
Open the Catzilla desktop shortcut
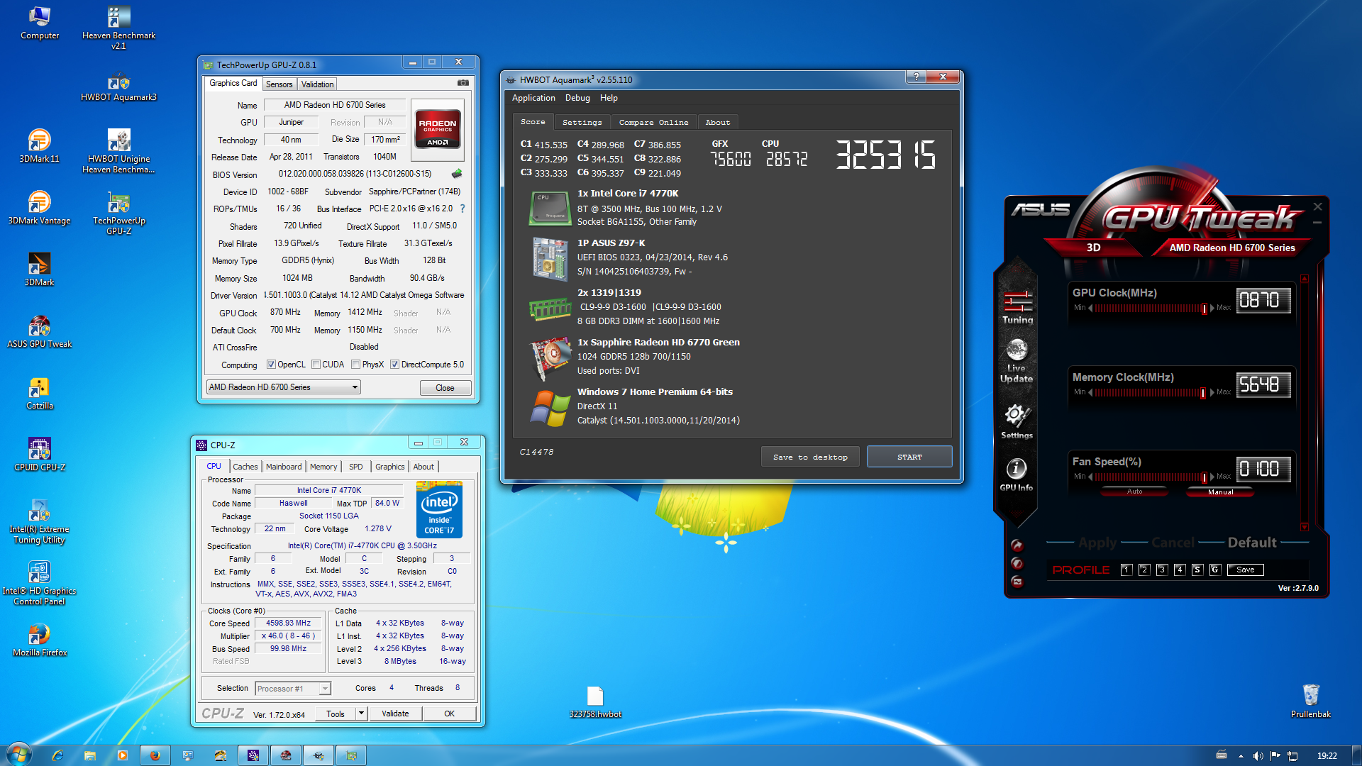click(x=40, y=394)
